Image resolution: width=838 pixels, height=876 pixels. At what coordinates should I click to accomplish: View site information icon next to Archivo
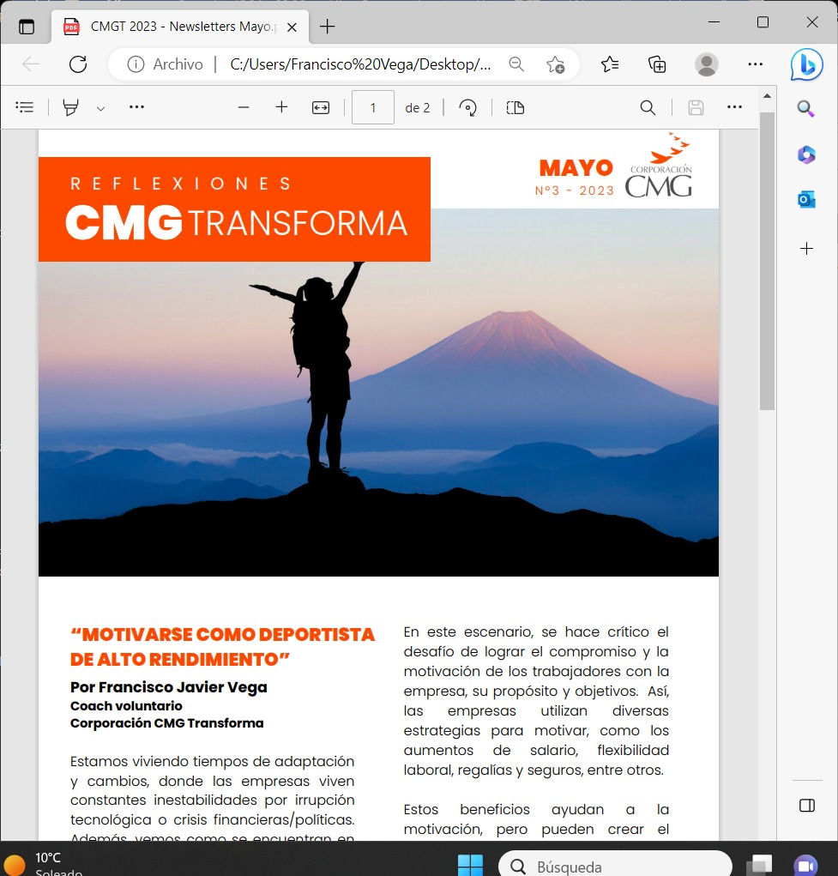(x=136, y=64)
